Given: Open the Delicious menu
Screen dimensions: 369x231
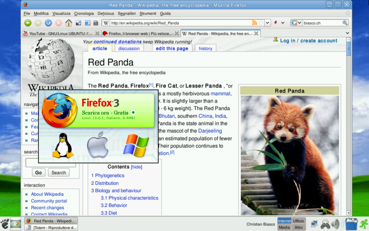Looking at the screenshot, I should (106, 13).
